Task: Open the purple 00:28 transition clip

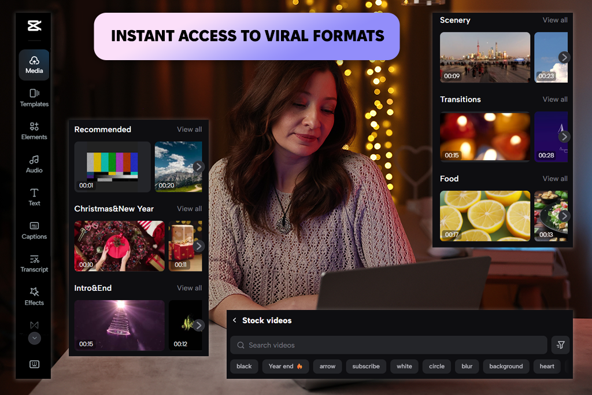Action: coord(551,136)
